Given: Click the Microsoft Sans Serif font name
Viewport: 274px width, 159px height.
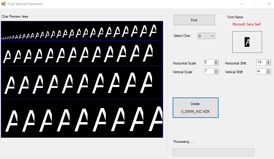Looking at the screenshot, I should pos(246,24).
